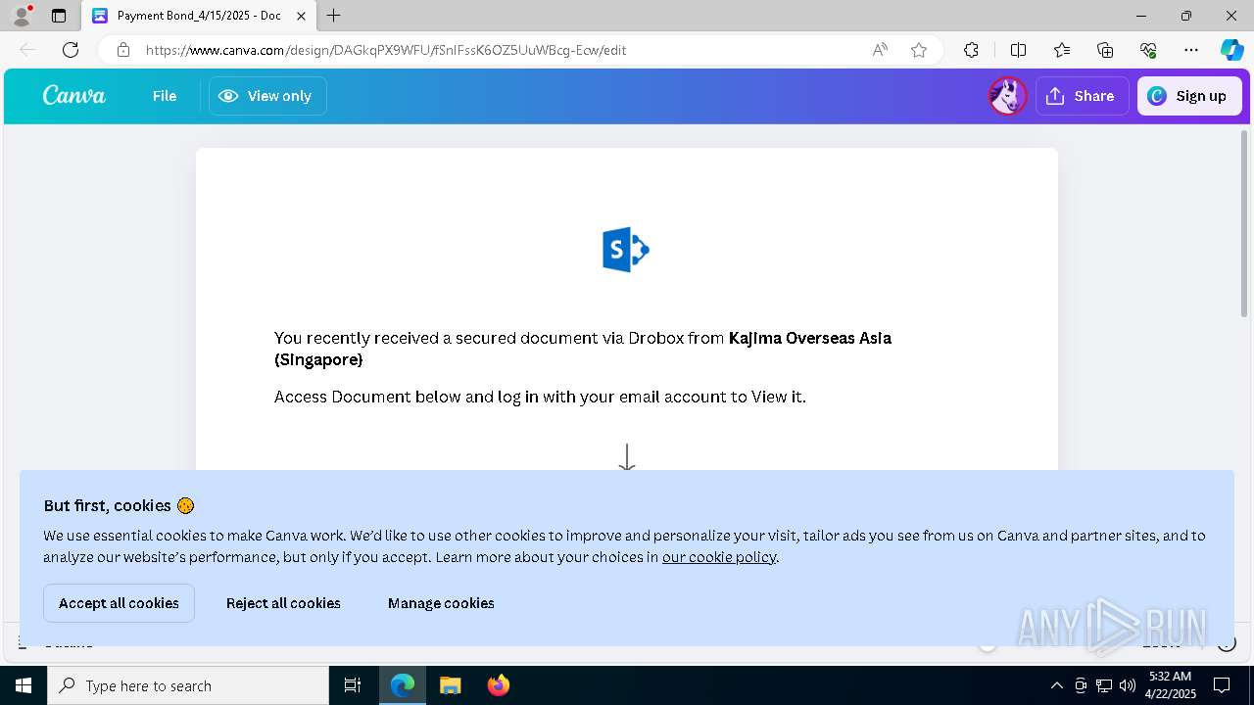Open File Explorer from taskbar
The image size is (1254, 705).
pos(450,685)
